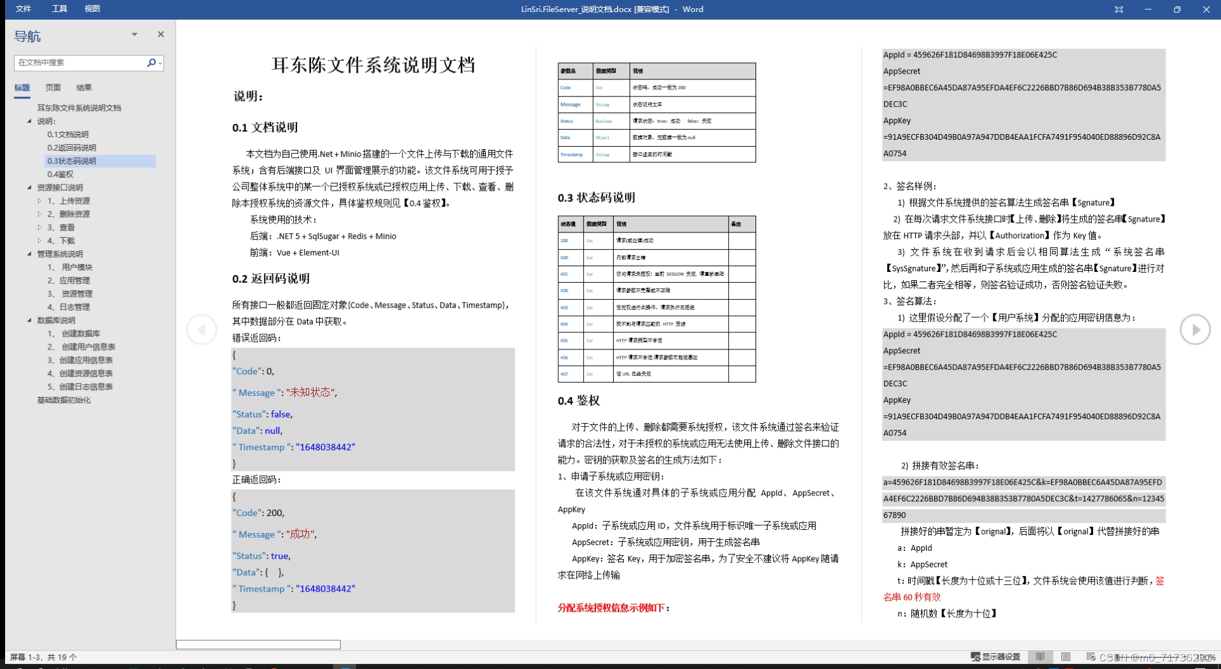Go to 4、日志管理 heading
Viewport: 1221px width, 669px height.
click(x=69, y=307)
